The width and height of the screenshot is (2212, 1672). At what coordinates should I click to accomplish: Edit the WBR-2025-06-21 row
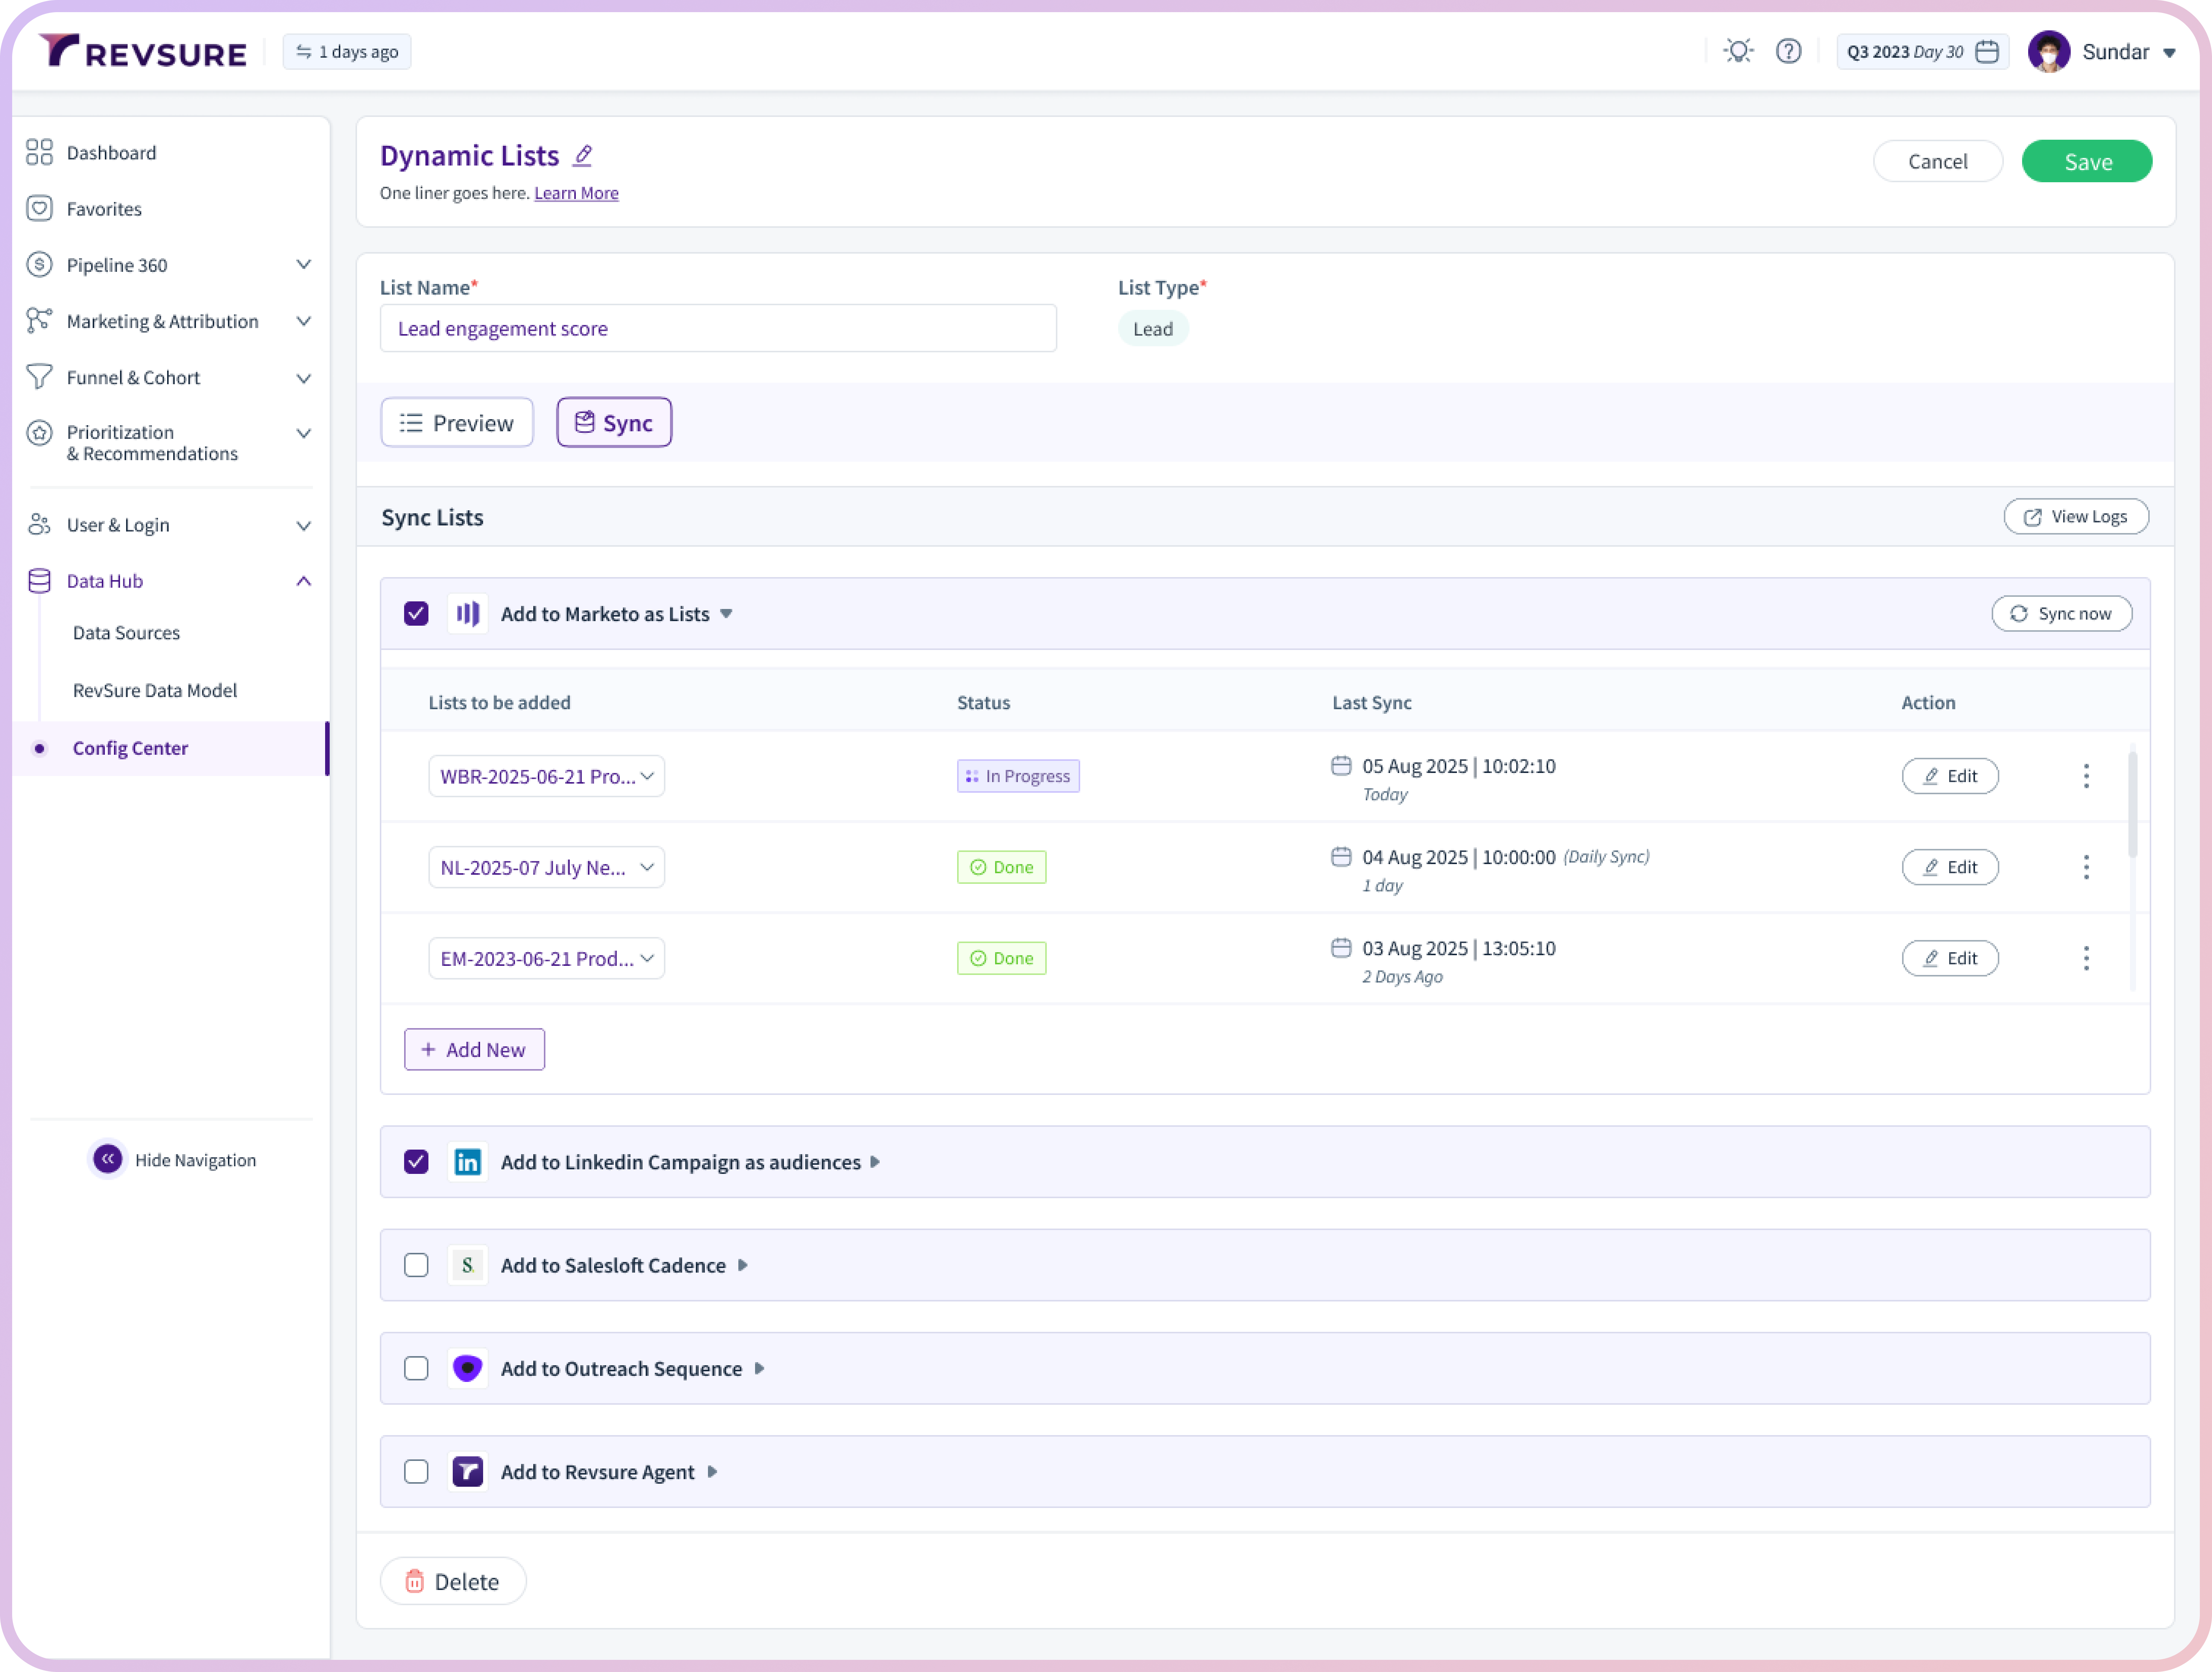pyautogui.click(x=1950, y=776)
